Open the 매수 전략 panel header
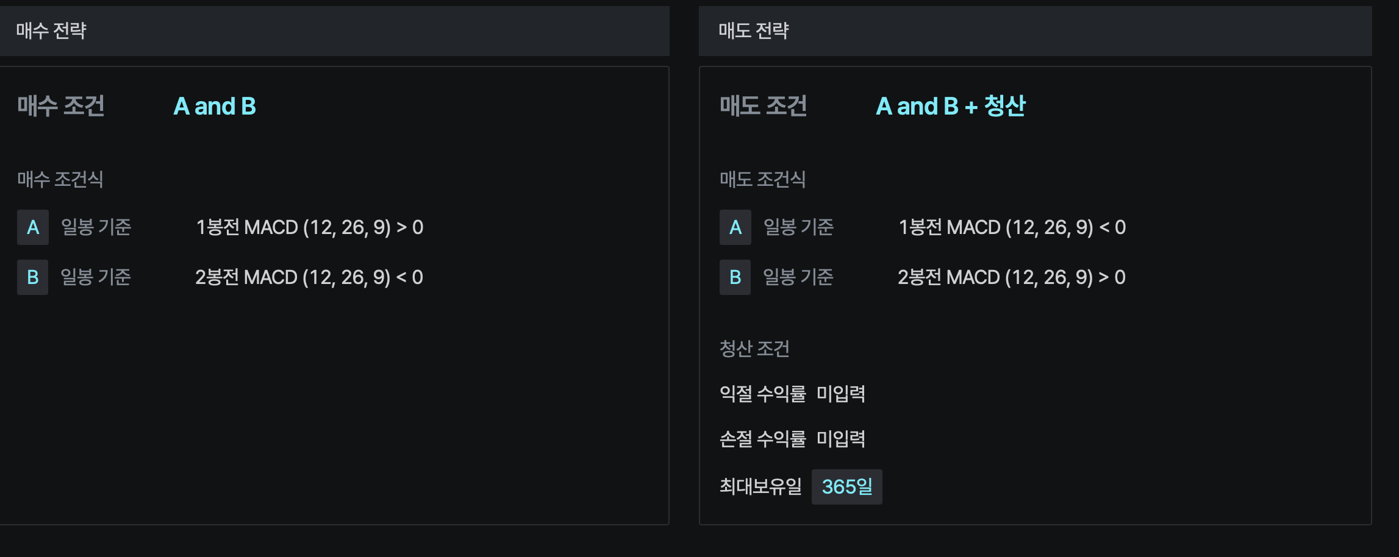 click(51, 30)
